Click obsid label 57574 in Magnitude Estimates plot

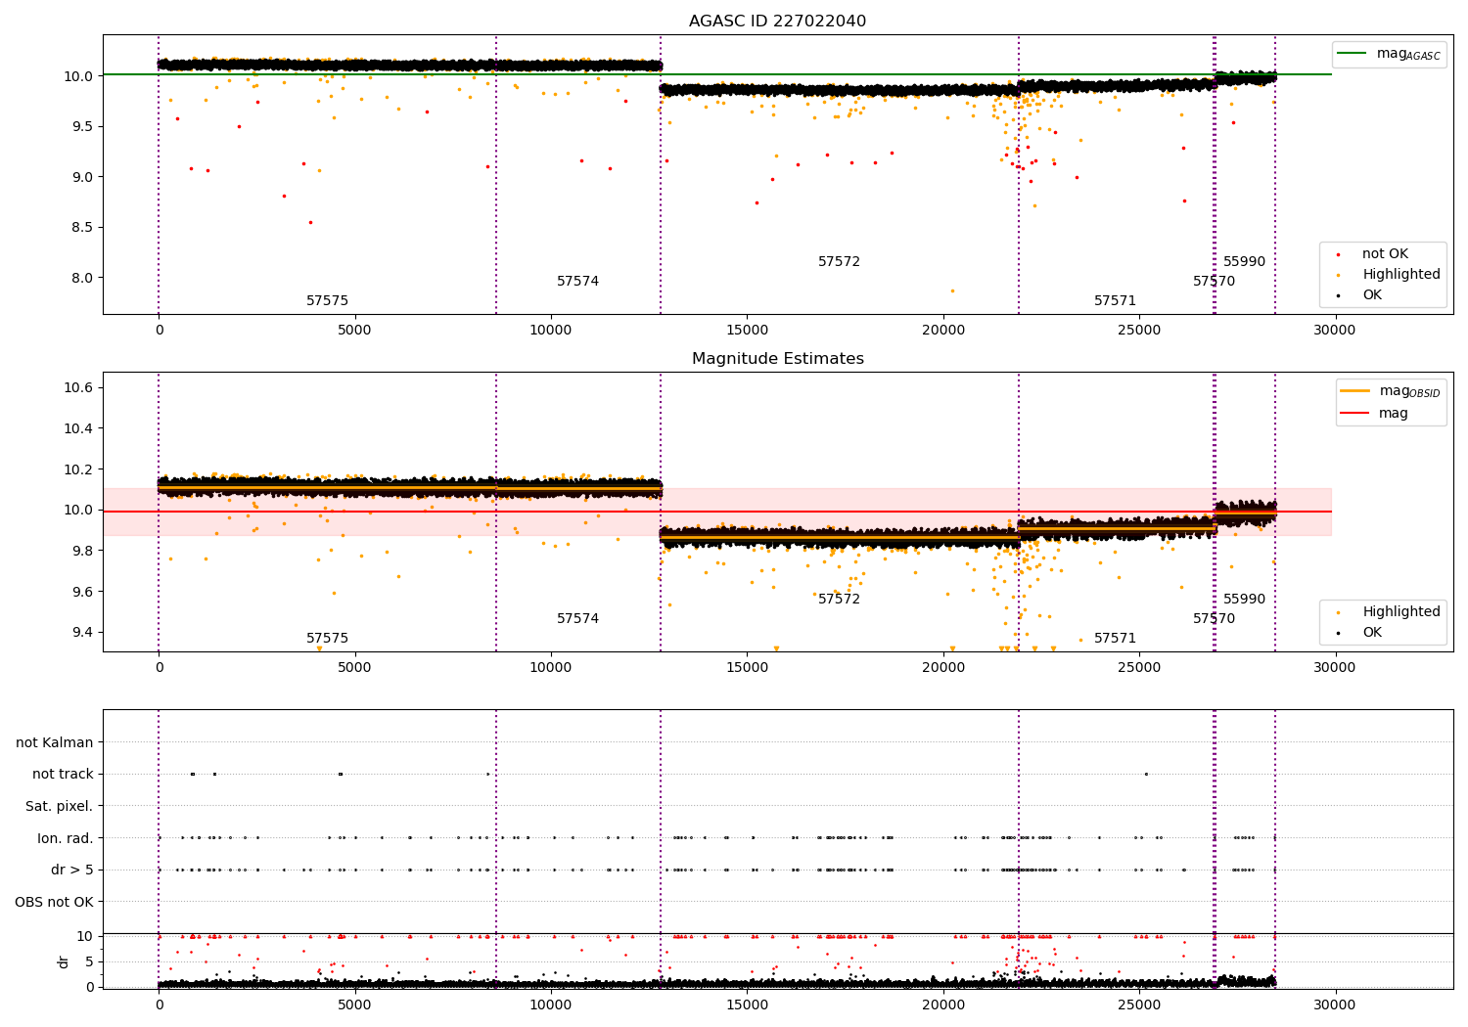click(577, 619)
